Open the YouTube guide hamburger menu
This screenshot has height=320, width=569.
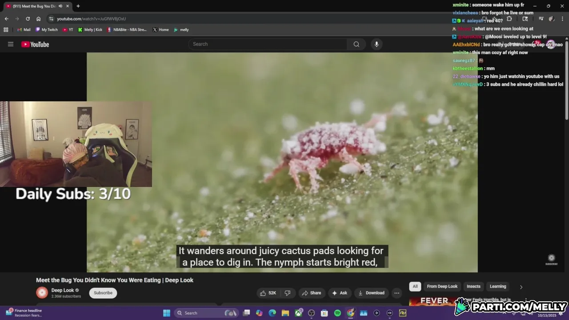(11, 44)
